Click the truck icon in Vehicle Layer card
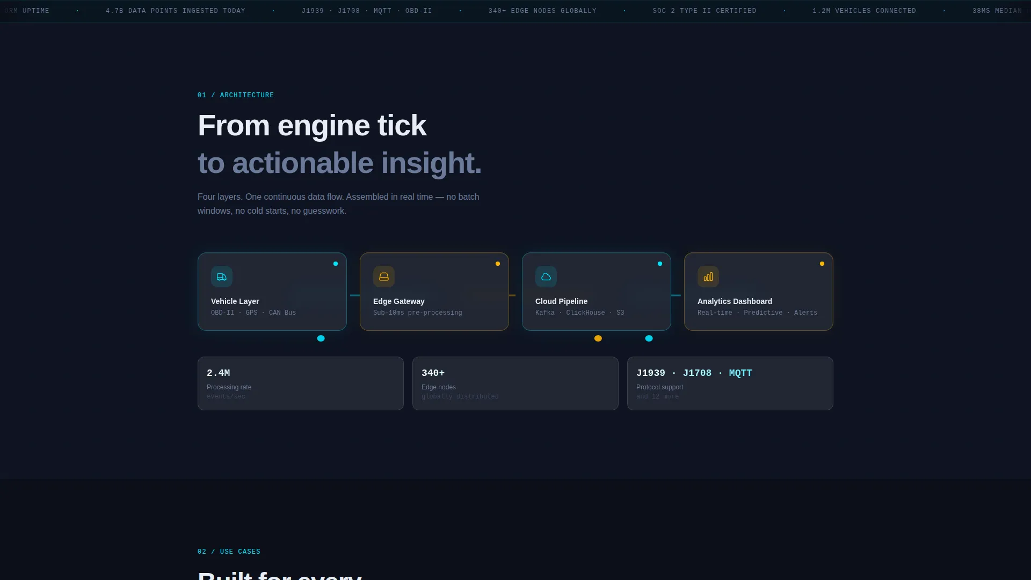The image size is (1031, 580). click(x=222, y=277)
